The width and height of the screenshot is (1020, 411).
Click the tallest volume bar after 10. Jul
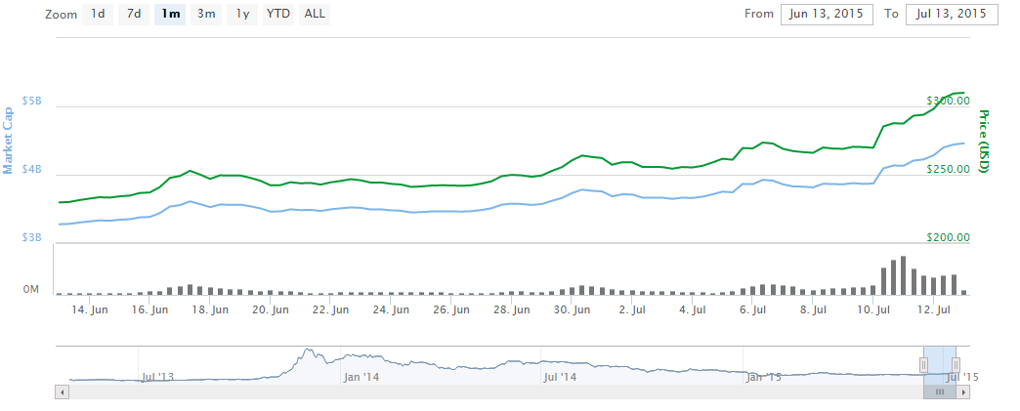pos(903,275)
